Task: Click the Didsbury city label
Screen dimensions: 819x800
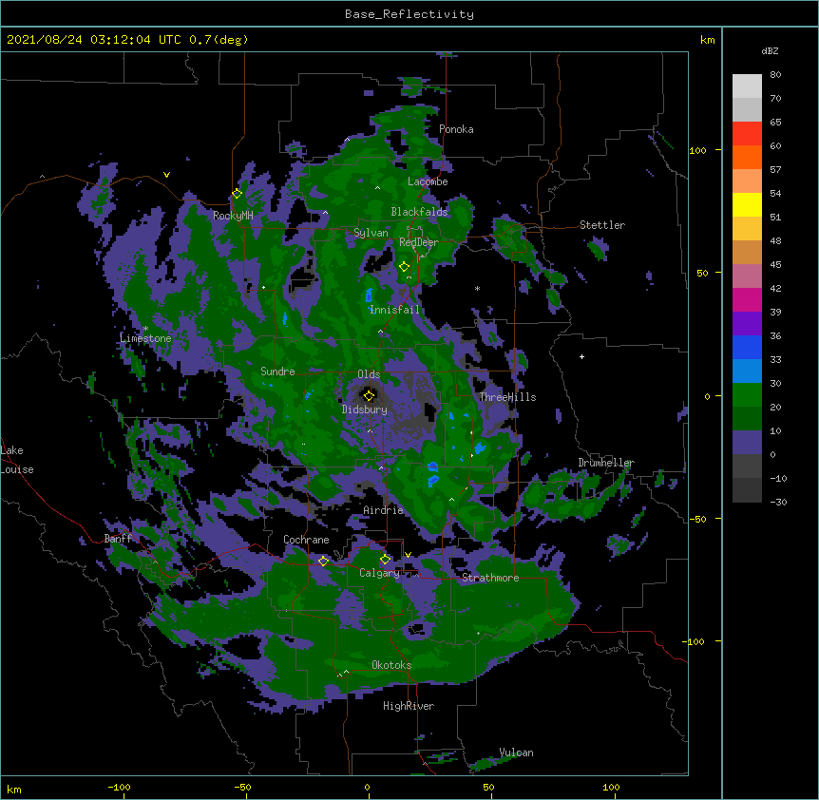Action: [365, 410]
